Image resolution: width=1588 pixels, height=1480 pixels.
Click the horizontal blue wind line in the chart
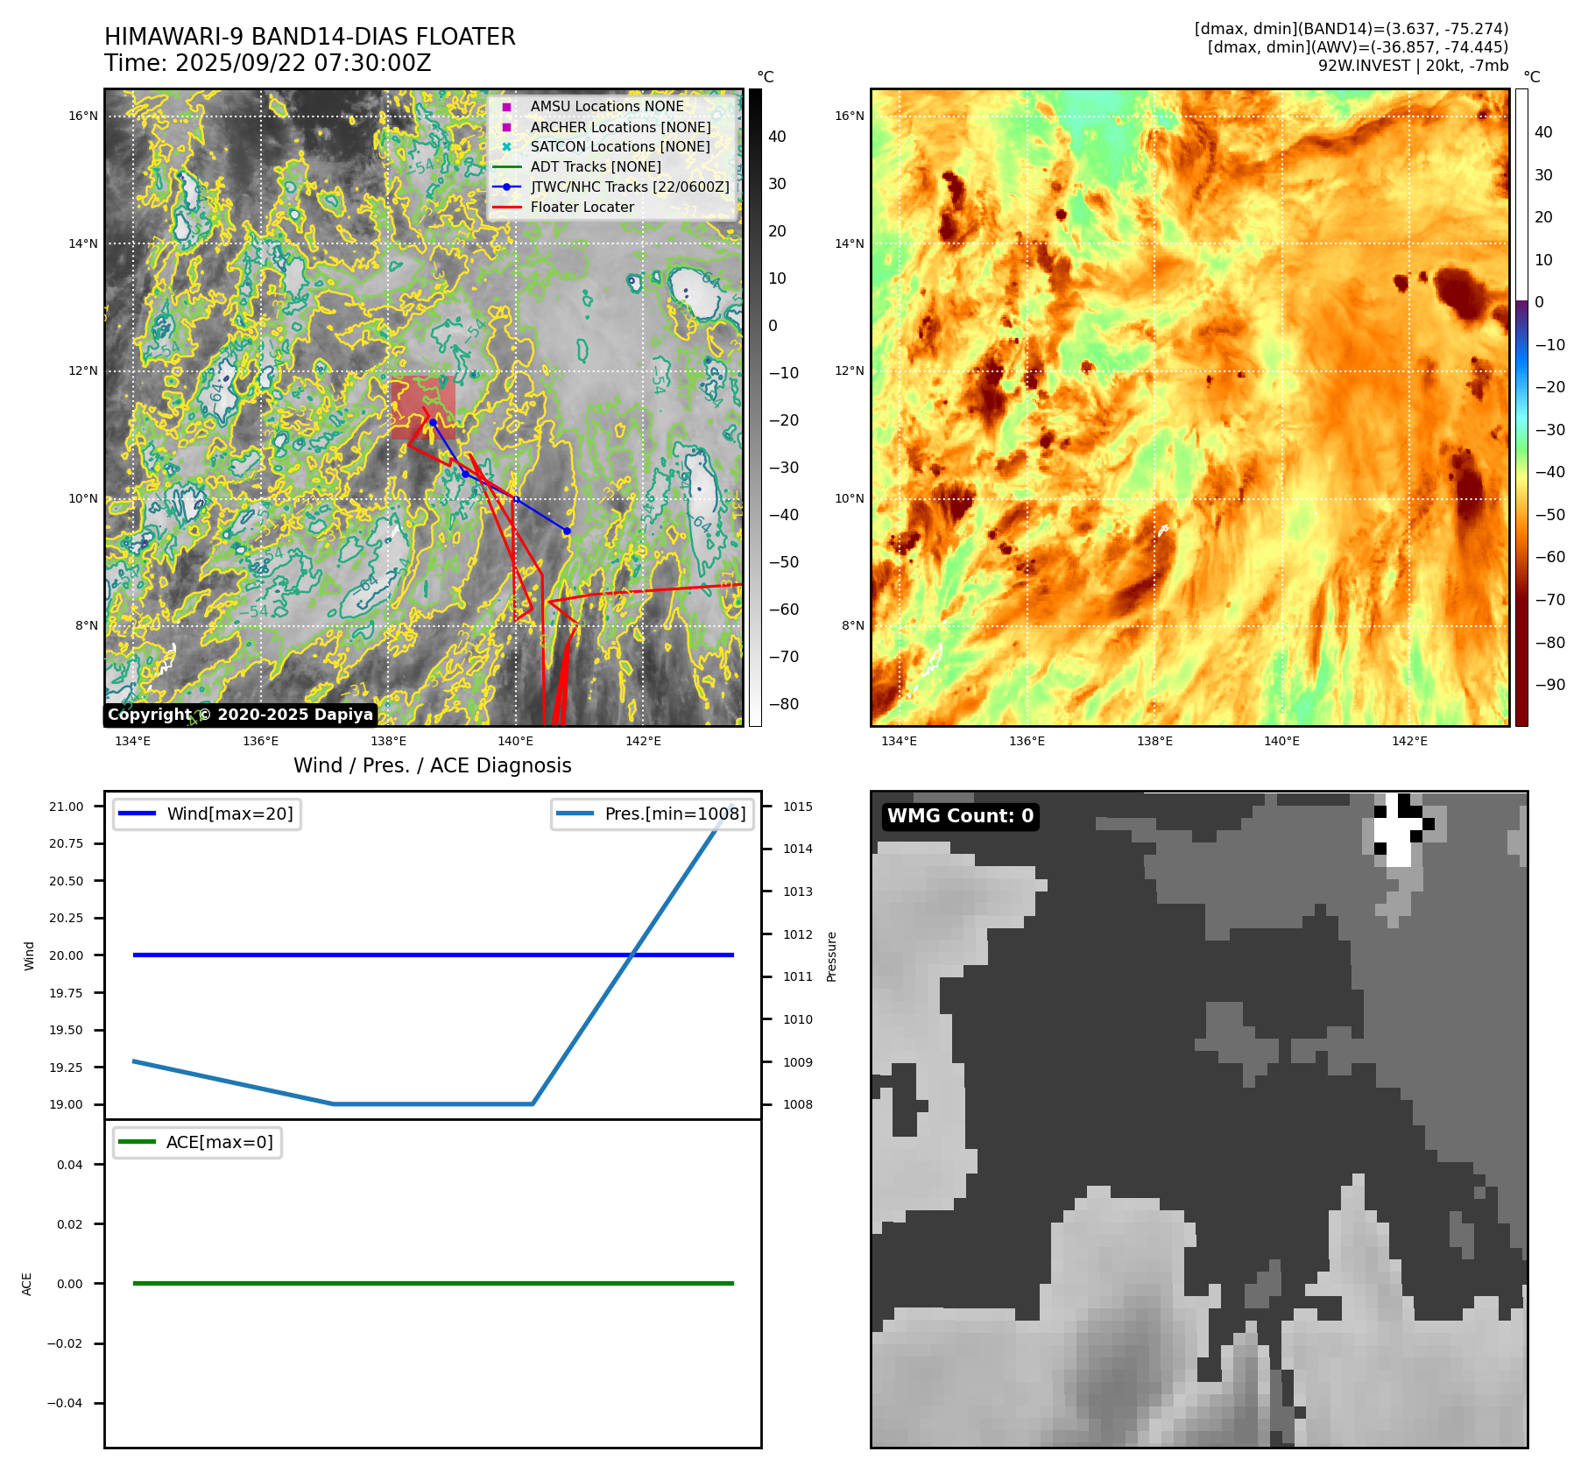pyautogui.click(x=433, y=955)
